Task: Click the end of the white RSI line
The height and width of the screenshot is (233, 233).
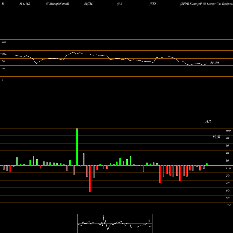Action: tap(206, 64)
